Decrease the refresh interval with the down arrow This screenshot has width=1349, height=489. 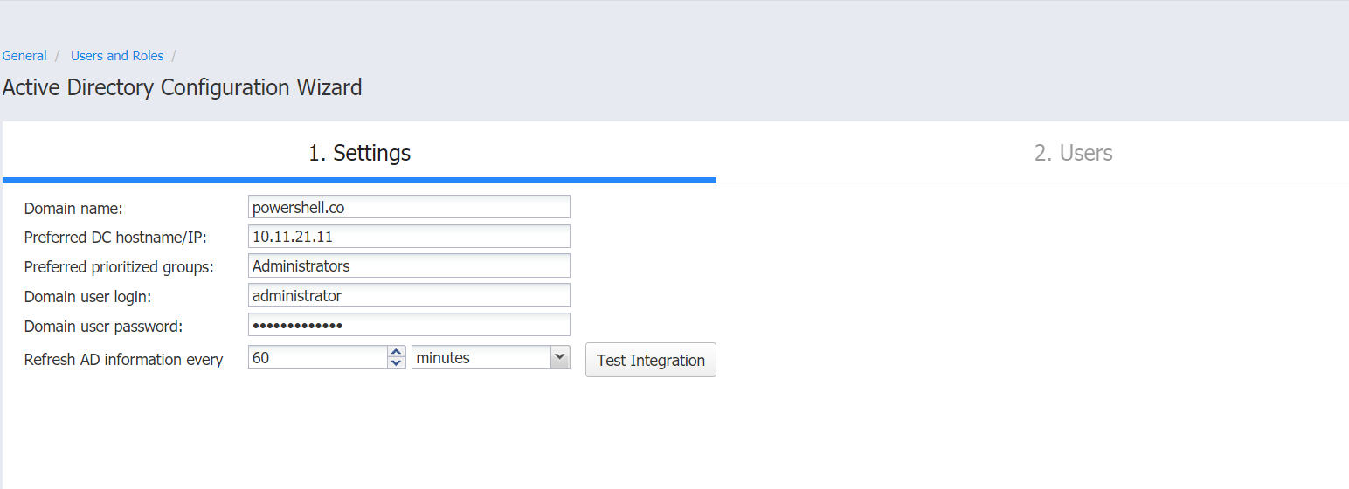tap(397, 363)
